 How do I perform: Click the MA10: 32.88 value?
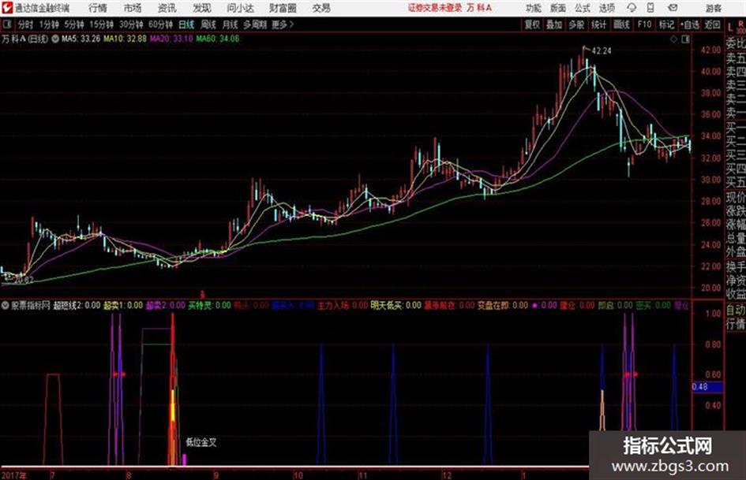[x=126, y=39]
